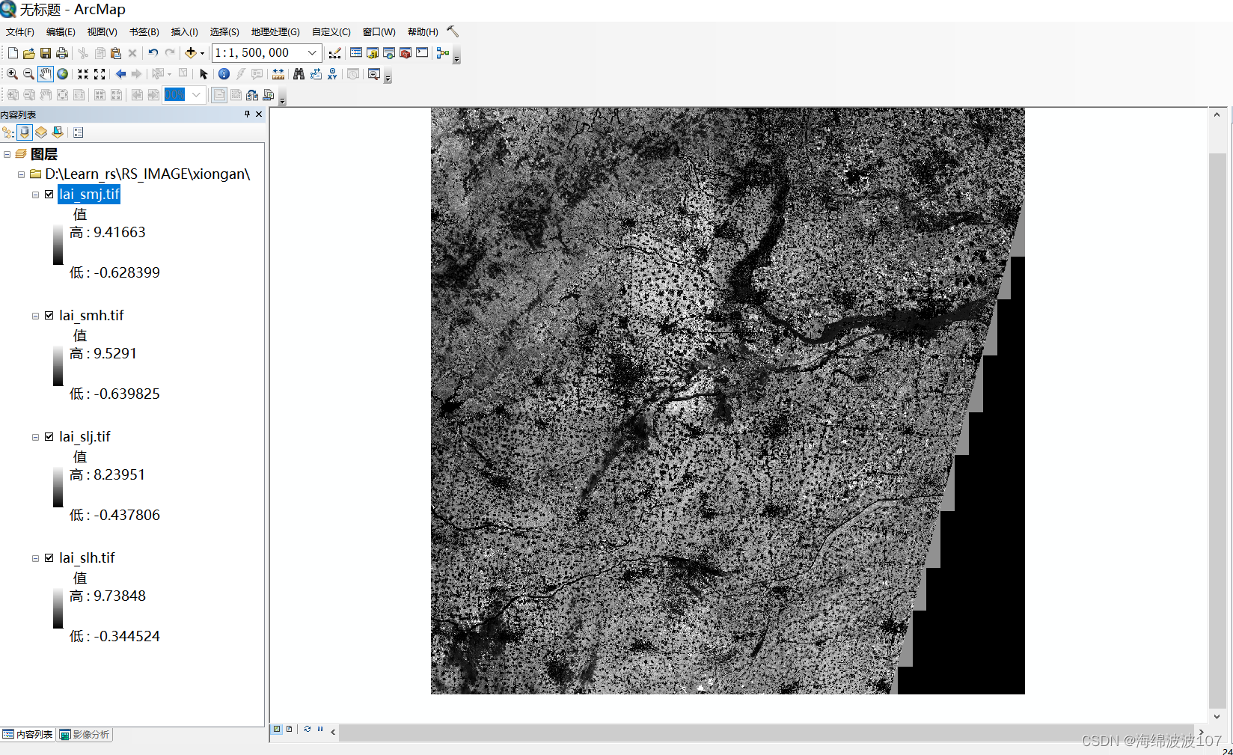Switch to List By Drawing Order
The width and height of the screenshot is (1233, 755).
coord(8,132)
